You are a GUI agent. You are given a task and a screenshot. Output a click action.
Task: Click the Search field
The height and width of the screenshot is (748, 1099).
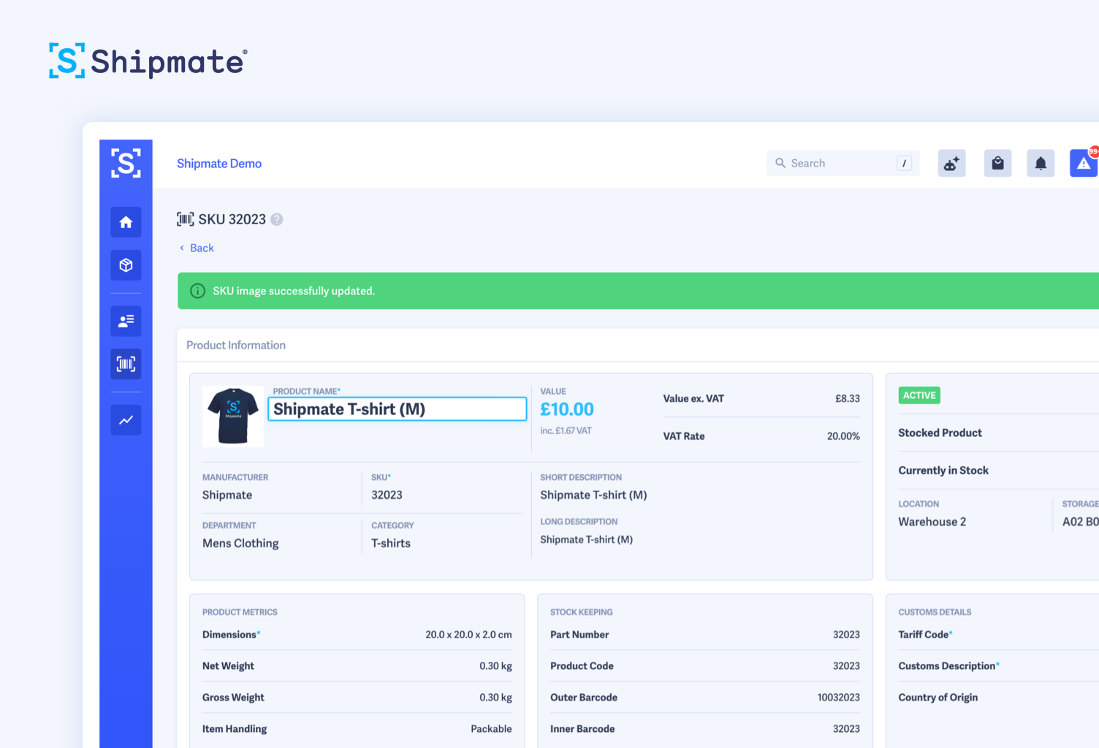click(x=840, y=164)
